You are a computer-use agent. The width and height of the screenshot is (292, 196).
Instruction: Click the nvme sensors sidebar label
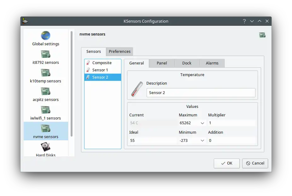pos(46,137)
